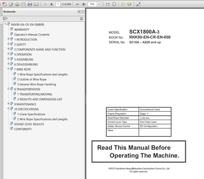Click the Fit one full page icon
The height and width of the screenshot is (179, 204).
pyautogui.click(x=114, y=4)
